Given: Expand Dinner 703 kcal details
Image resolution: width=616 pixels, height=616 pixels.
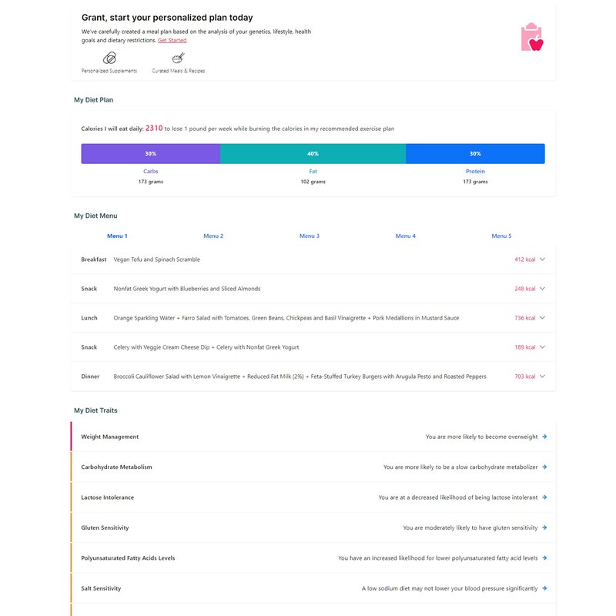Looking at the screenshot, I should click(542, 377).
